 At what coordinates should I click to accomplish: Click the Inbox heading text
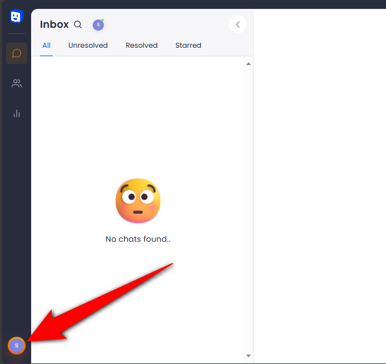[54, 24]
